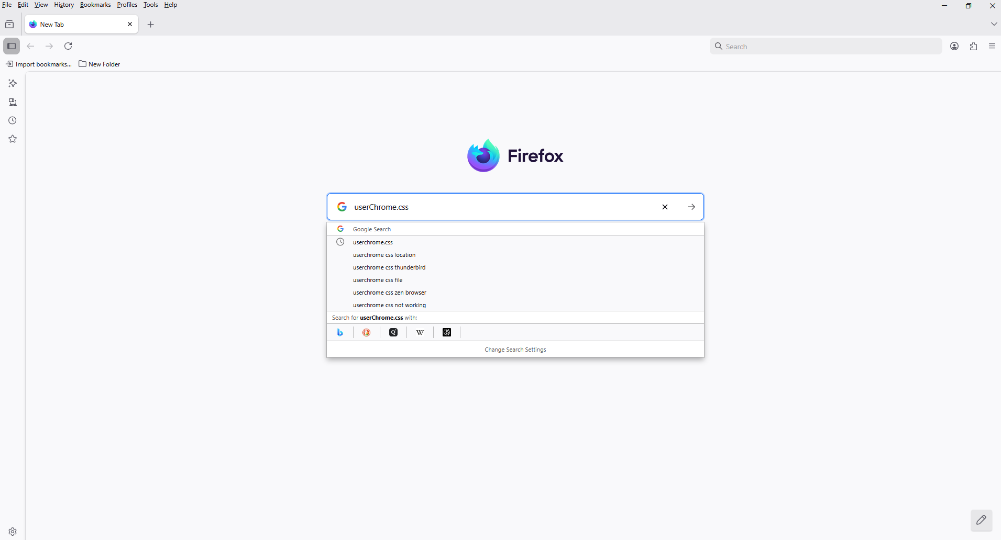Choose 'userchrome css zen browser' suggestion
This screenshot has width=1001, height=540.
click(515, 292)
